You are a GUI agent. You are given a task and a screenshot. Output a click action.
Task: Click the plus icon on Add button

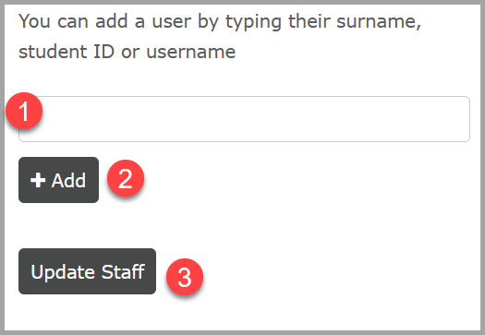pos(38,180)
